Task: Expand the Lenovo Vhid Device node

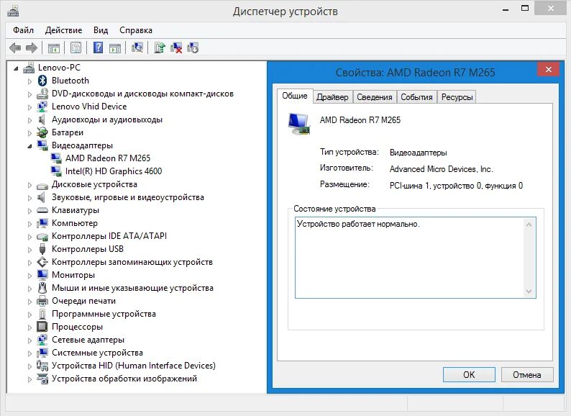Action: click(x=30, y=107)
